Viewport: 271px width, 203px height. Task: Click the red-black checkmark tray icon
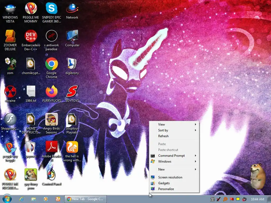tap(219, 199)
